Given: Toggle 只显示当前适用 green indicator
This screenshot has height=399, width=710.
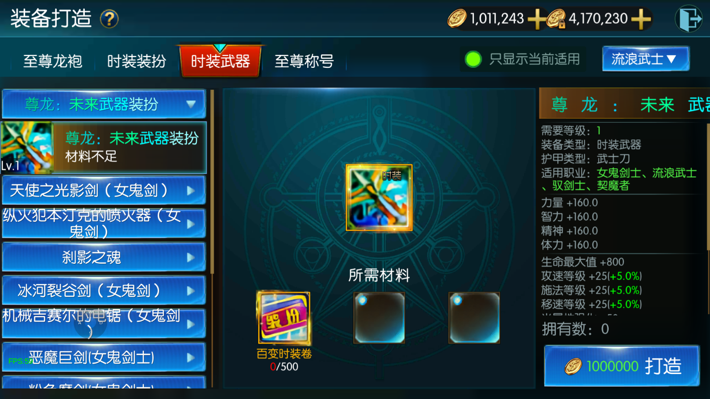Looking at the screenshot, I should [473, 59].
